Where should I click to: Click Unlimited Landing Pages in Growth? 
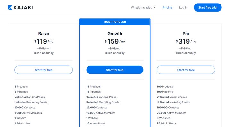click(x=101, y=97)
